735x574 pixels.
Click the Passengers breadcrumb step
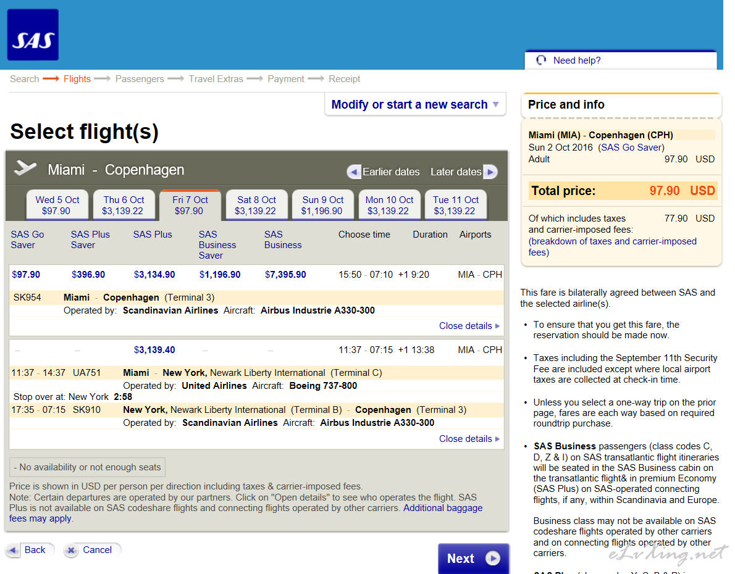pyautogui.click(x=140, y=79)
